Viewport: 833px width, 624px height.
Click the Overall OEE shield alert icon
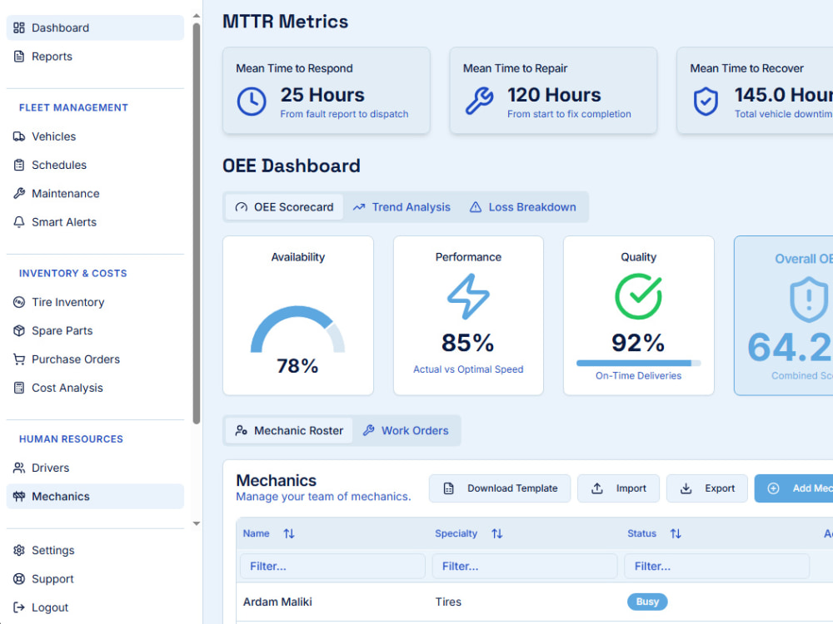(809, 300)
